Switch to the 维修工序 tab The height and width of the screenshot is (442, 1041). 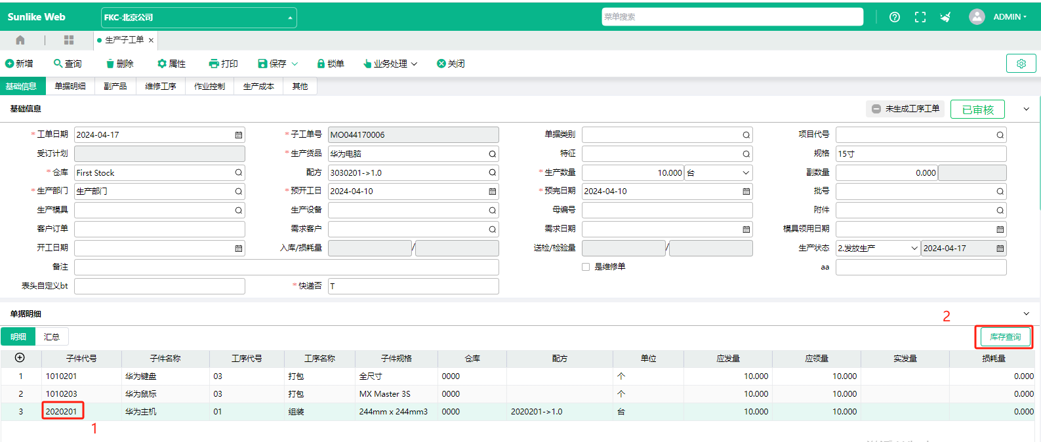point(161,86)
